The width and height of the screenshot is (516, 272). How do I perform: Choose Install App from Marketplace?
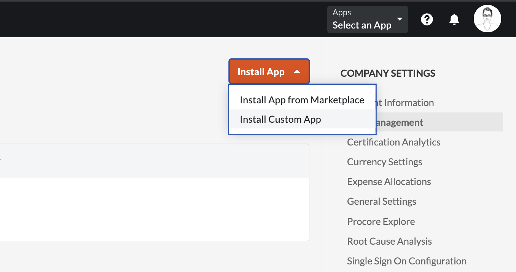pos(302,100)
